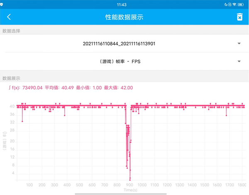Tap the ∫f(x) 73490.04 integral value
The image size is (249, 195).
coord(25,88)
